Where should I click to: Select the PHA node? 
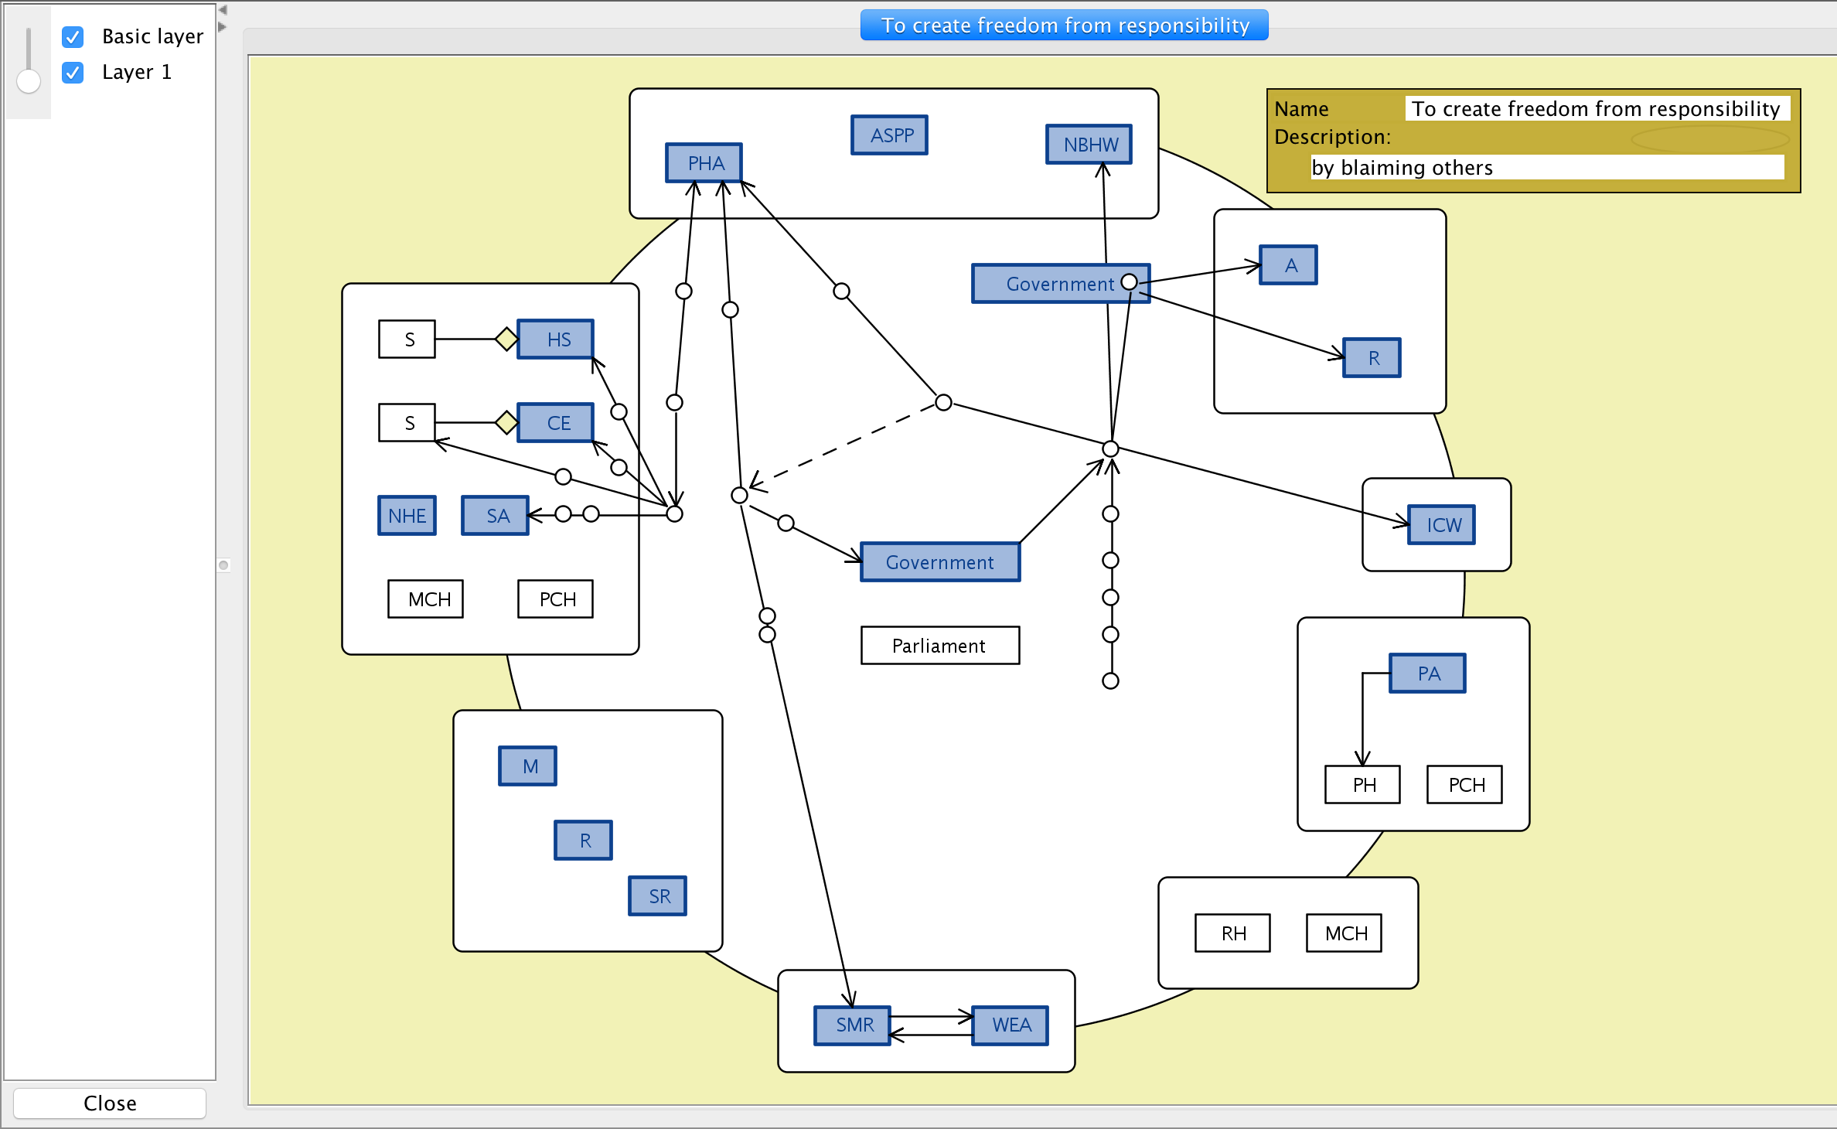tap(704, 163)
